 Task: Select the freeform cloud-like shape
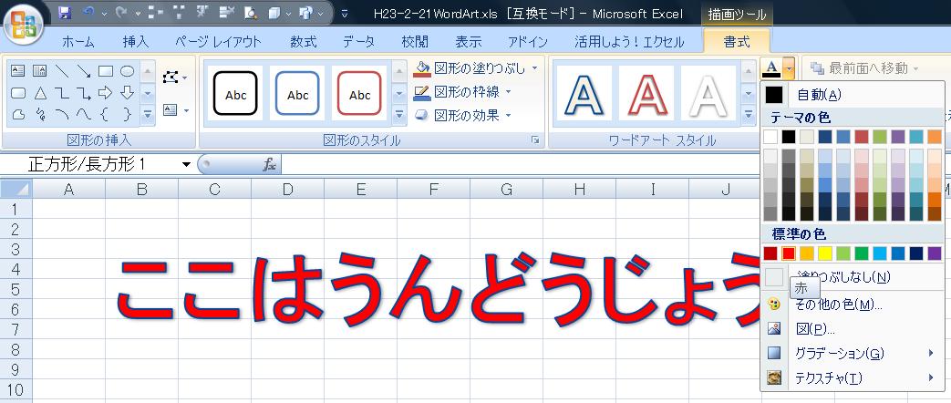click(18, 114)
